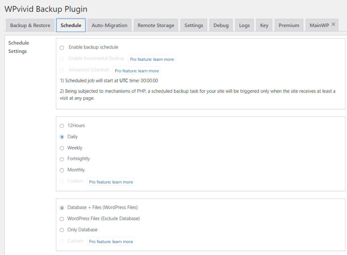The height and width of the screenshot is (255, 347).
Task: Open the Remote Storage tab
Action: click(x=156, y=25)
